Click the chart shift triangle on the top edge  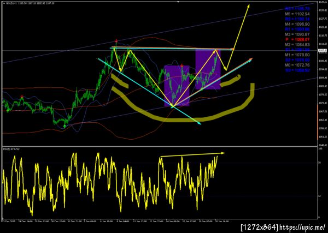[178, 2]
